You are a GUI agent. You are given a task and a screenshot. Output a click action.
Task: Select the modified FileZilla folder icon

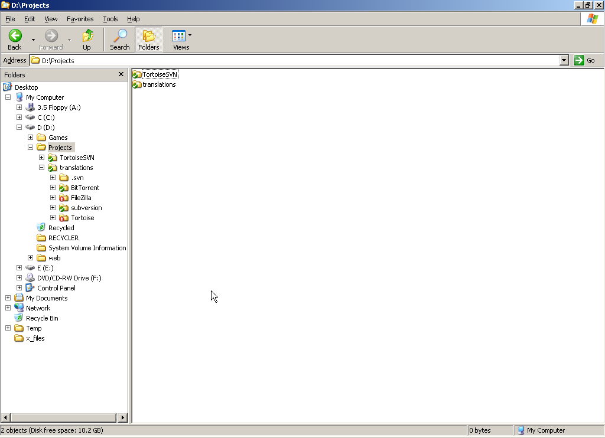[x=64, y=198]
